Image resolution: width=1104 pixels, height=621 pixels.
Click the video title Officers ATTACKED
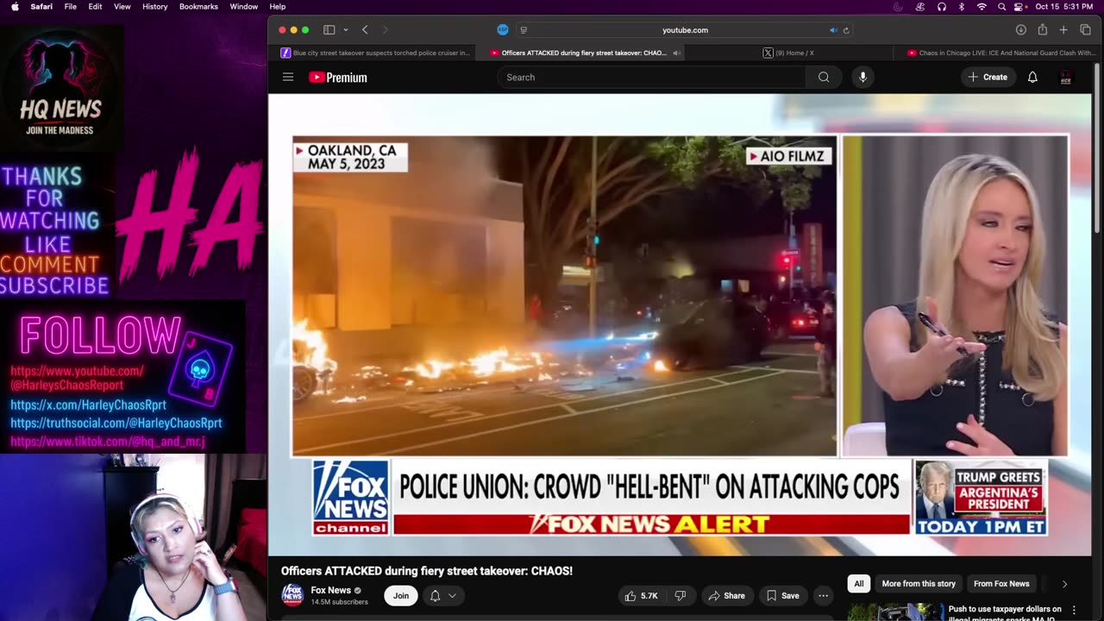(426, 571)
